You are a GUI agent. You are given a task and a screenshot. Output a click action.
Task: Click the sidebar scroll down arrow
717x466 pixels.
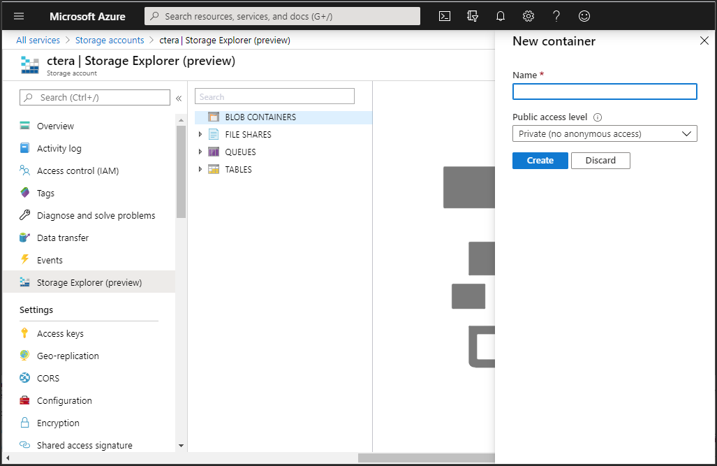click(x=181, y=446)
